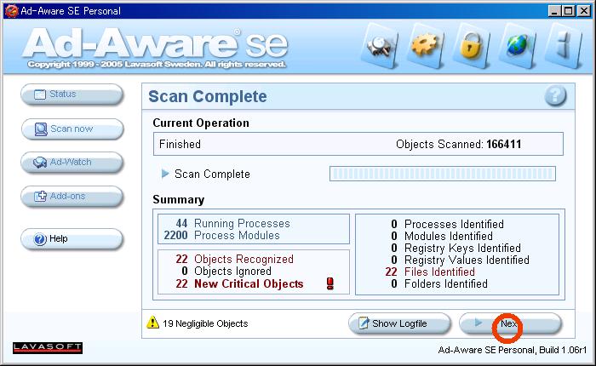
Task: Click the '0 Objects Ignored' line
Action: coord(226,271)
